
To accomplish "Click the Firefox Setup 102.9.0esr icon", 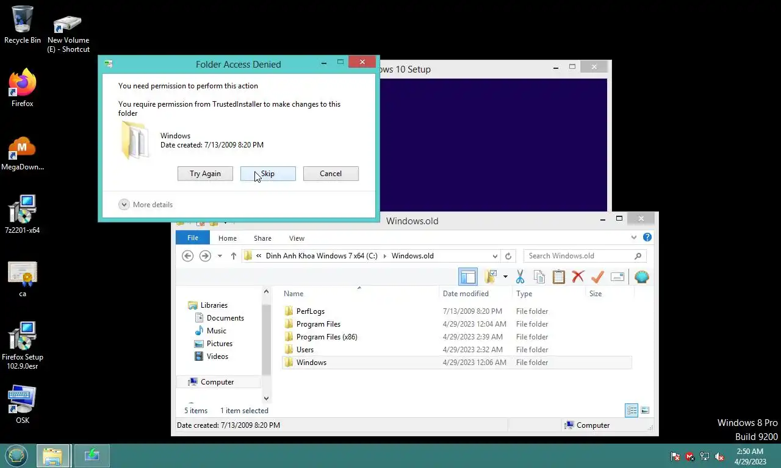I will (23, 346).
